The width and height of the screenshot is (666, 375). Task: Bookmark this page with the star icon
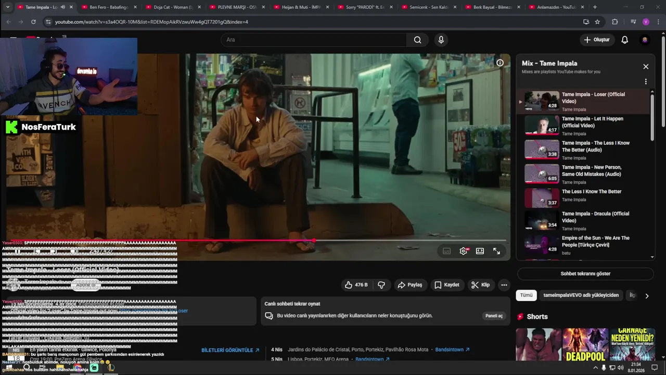pyautogui.click(x=597, y=22)
